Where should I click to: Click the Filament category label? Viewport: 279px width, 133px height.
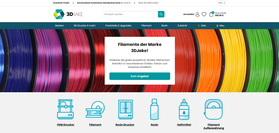tap(95, 125)
